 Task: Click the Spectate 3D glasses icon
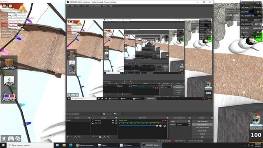[x=9, y=97]
